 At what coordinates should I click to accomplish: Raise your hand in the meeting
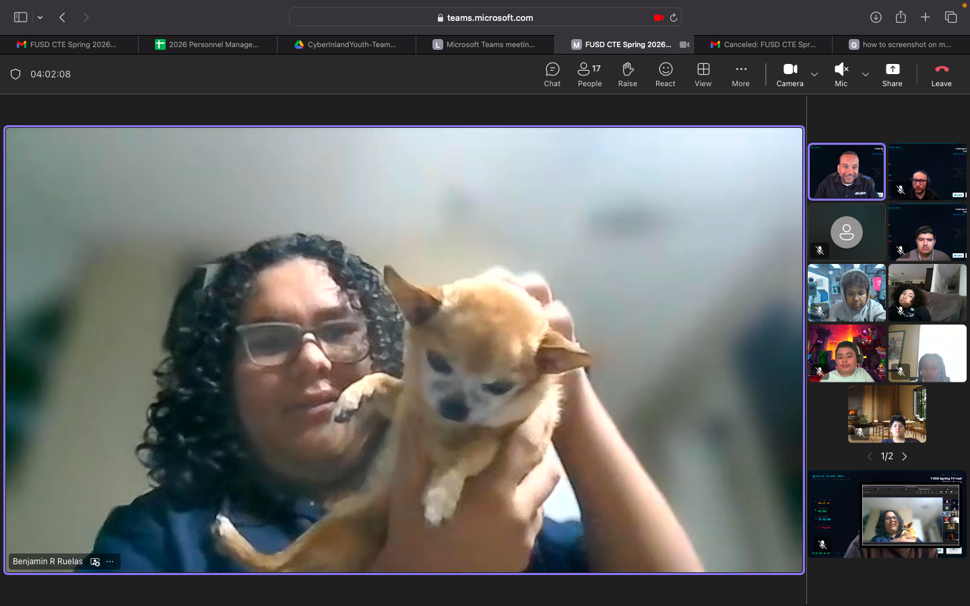627,74
